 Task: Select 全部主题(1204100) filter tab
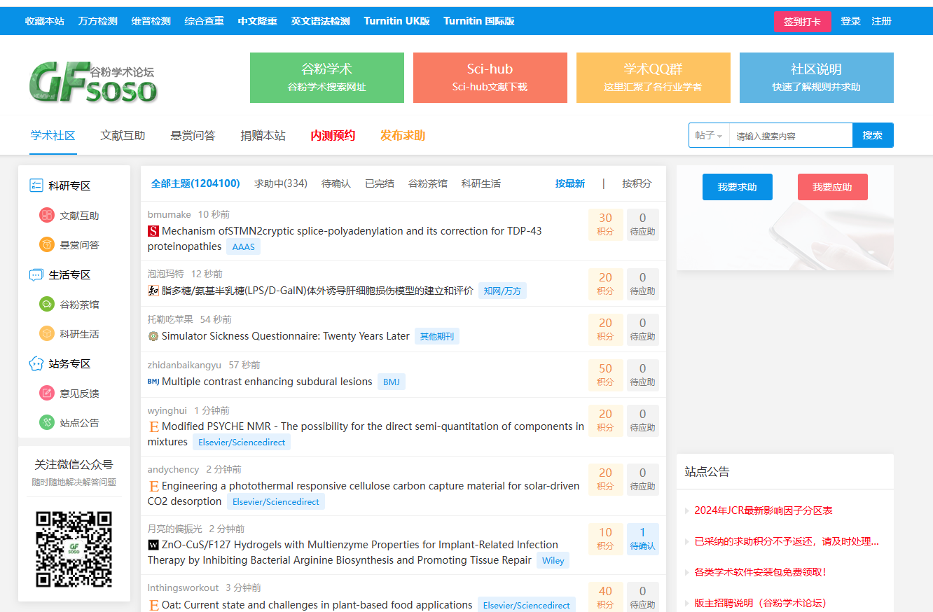point(195,183)
